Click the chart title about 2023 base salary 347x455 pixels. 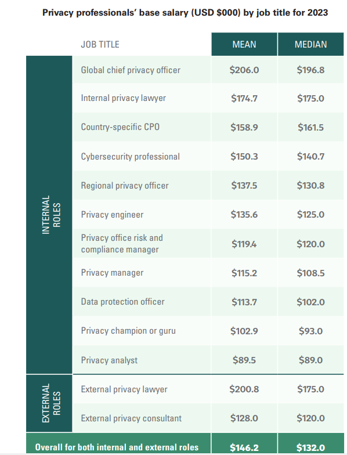click(185, 13)
